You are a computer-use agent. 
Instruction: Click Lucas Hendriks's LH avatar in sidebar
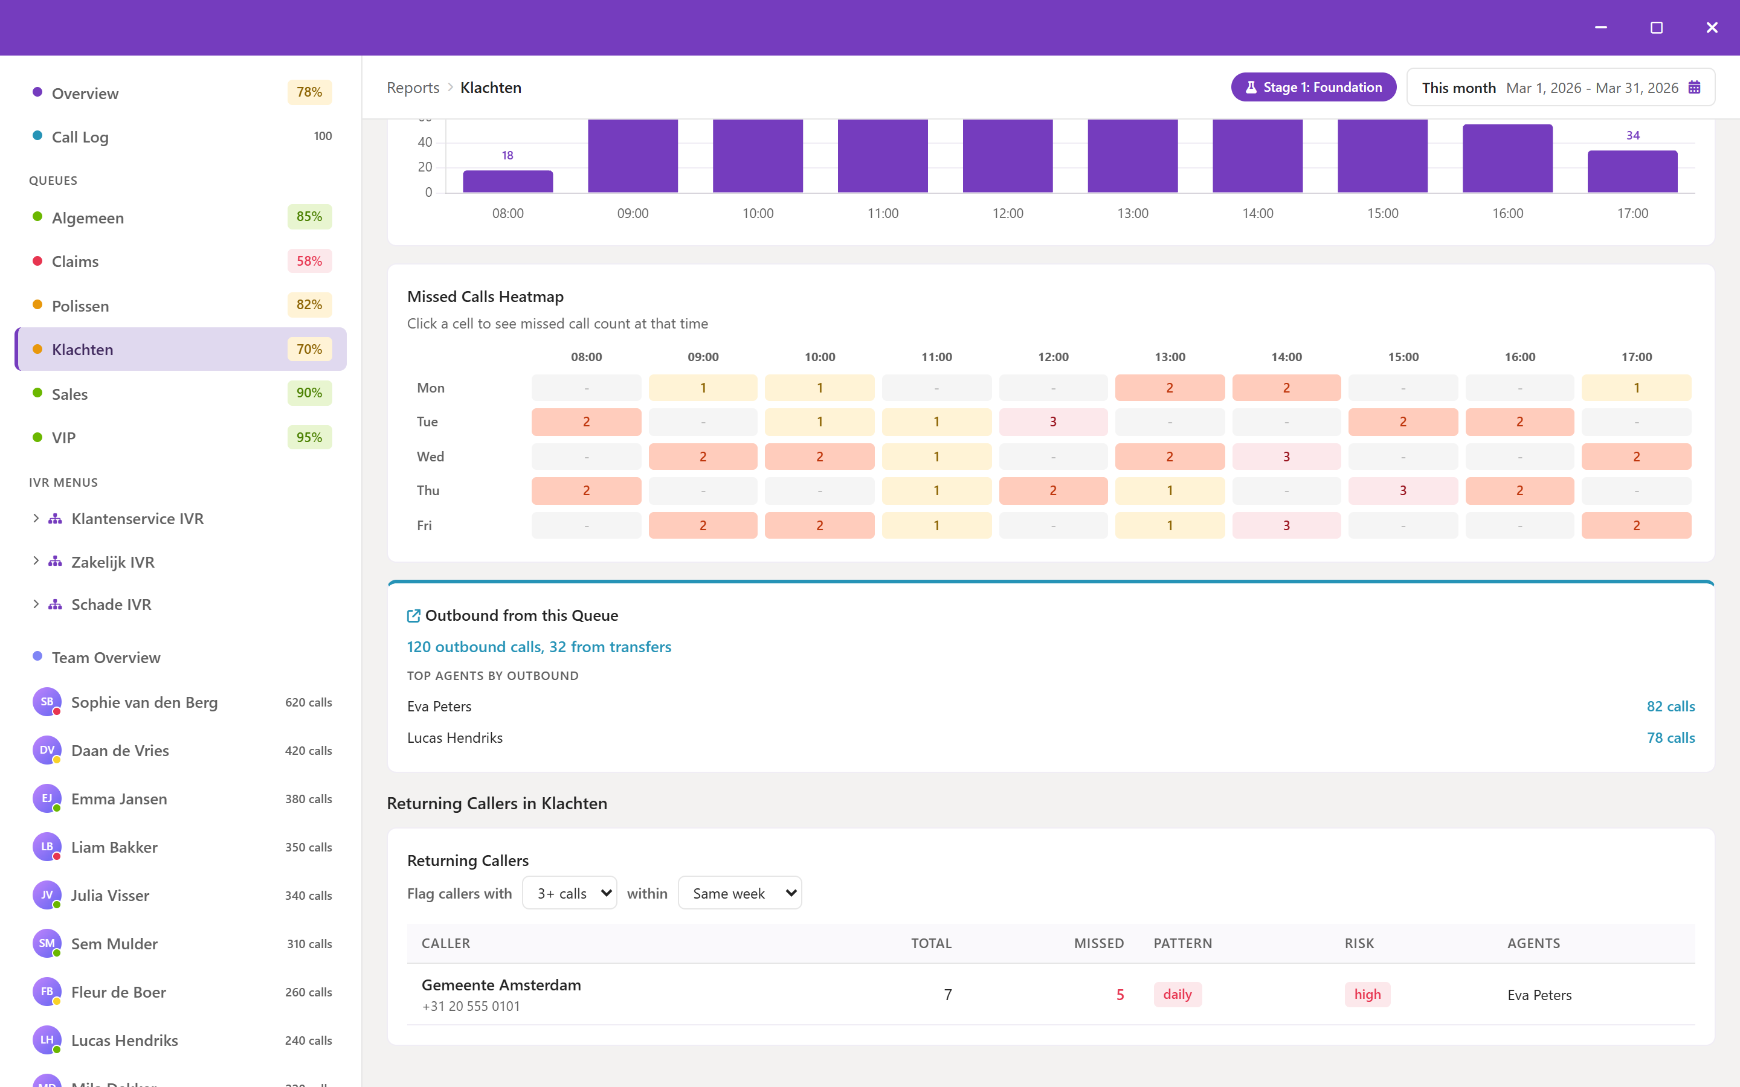click(47, 1039)
